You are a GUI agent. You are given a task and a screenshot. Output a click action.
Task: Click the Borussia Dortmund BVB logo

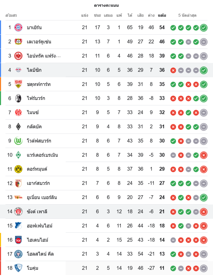[18, 169]
